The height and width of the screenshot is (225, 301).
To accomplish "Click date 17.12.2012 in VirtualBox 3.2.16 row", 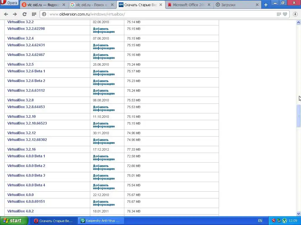I will (101, 149).
